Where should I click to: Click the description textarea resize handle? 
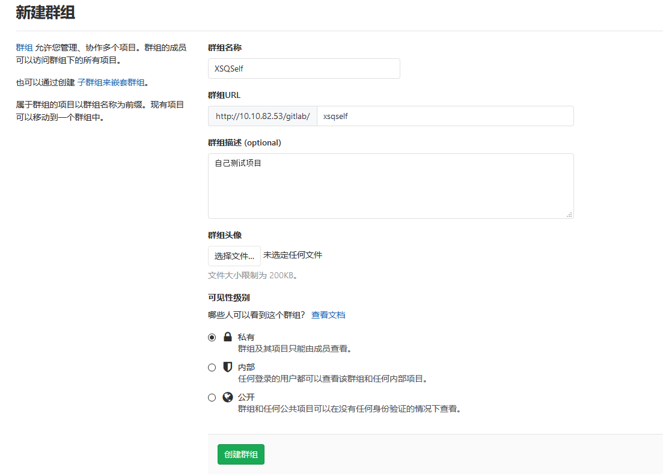(570, 215)
